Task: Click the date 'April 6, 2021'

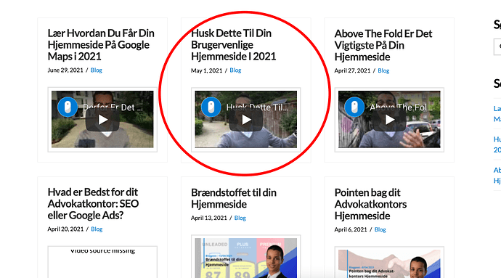Action: click(x=351, y=229)
